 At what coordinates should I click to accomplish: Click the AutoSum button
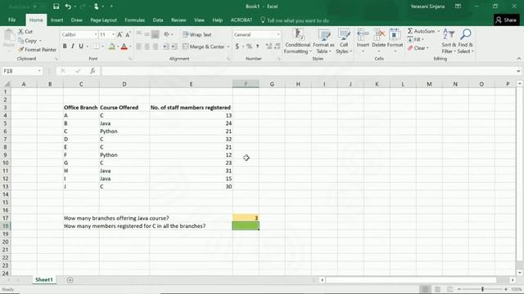(421, 31)
